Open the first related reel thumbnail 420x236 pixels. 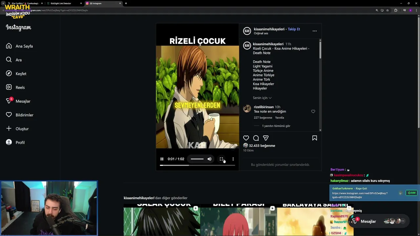tap(162, 220)
